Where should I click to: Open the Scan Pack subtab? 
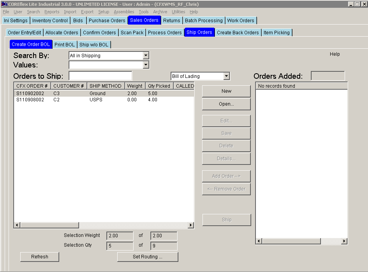[132, 33]
